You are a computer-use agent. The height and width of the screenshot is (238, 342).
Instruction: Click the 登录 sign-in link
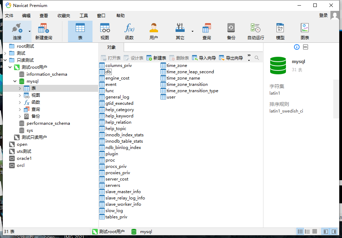(323, 15)
